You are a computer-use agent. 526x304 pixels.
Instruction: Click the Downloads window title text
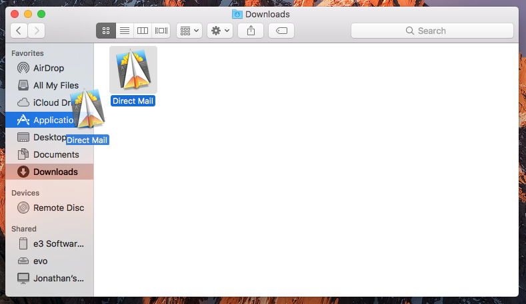pos(267,14)
